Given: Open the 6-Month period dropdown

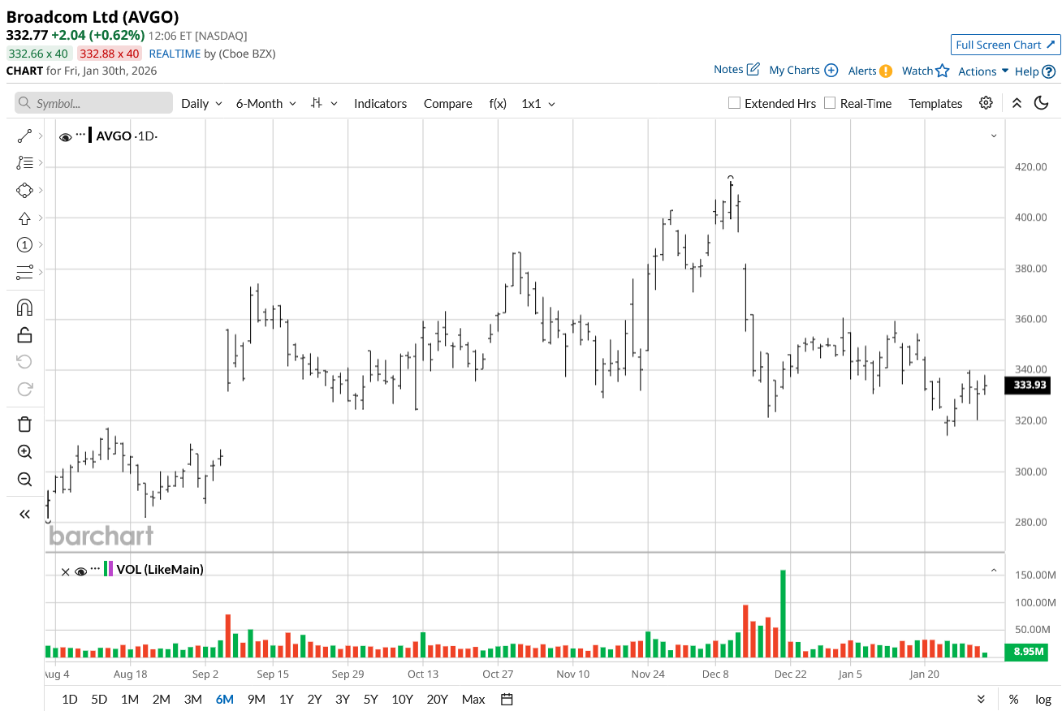Looking at the screenshot, I should [x=266, y=103].
